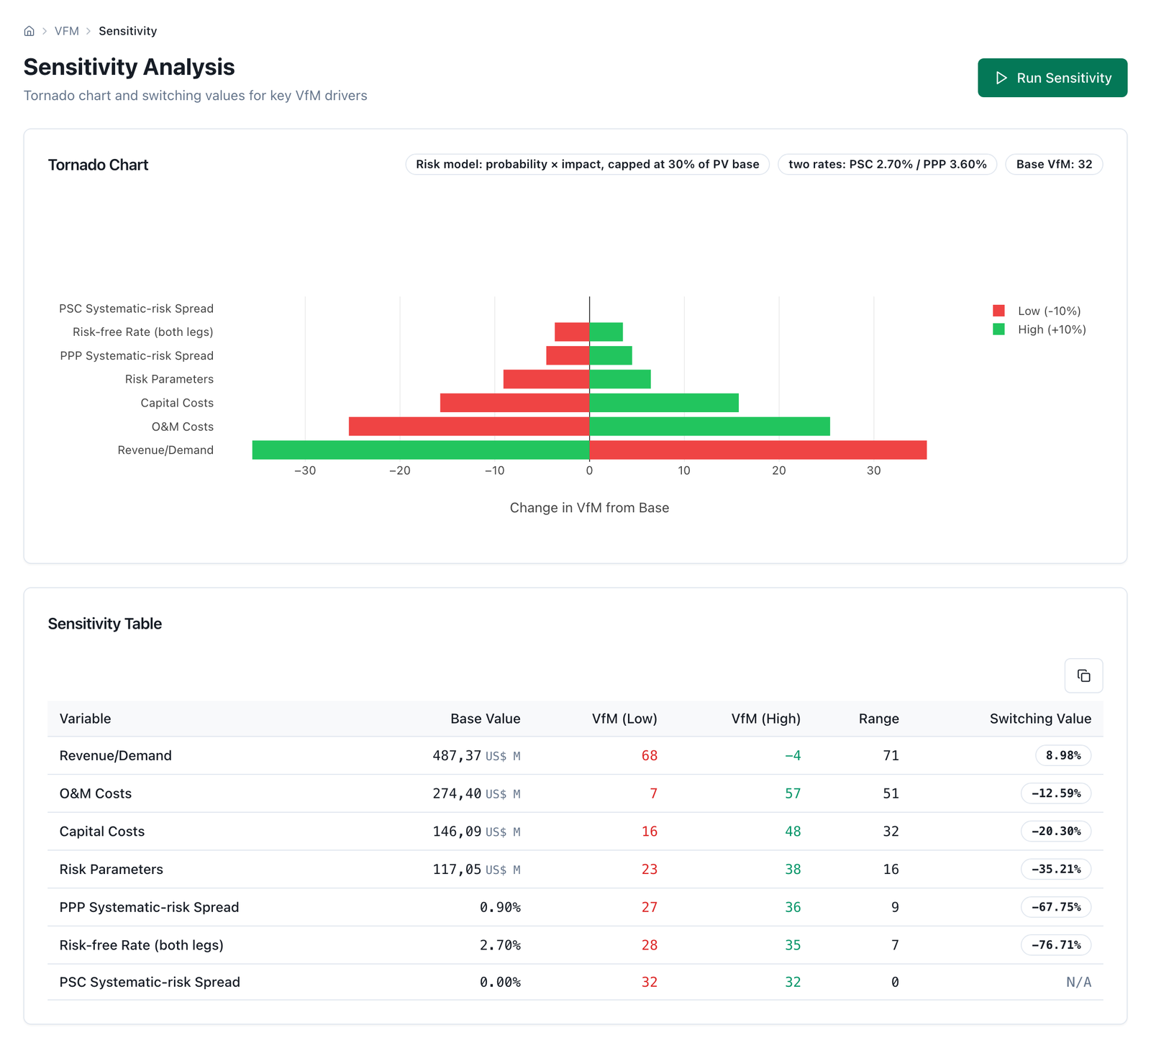Viewport: 1151px width, 1048px height.
Task: Select Risk-free Rate (both legs) table row label
Action: point(142,945)
